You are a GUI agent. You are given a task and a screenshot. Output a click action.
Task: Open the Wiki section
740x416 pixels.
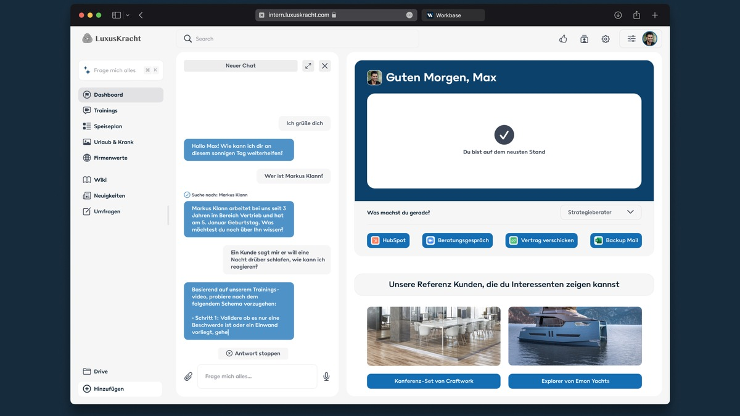pyautogui.click(x=101, y=179)
